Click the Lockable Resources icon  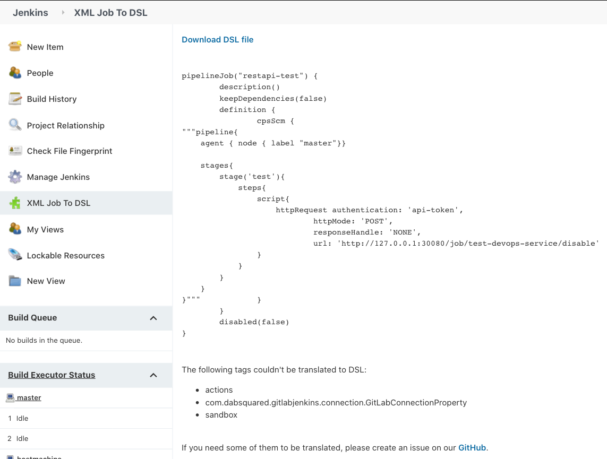click(15, 255)
